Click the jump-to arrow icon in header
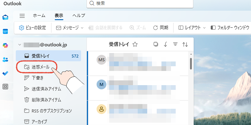 pos(166,45)
